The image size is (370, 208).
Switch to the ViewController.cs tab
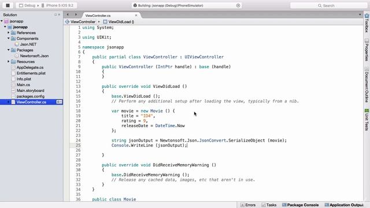tap(98, 16)
